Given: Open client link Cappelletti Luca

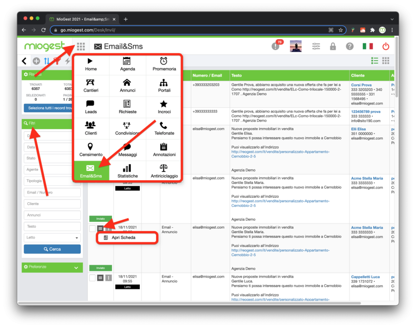Looking at the screenshot, I should [365, 277].
